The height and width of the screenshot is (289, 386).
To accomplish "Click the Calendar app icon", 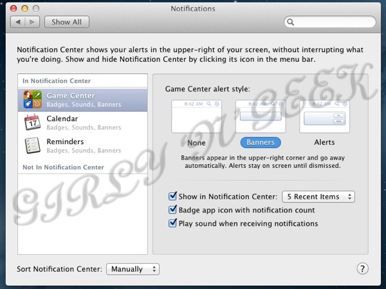I will (x=33, y=122).
